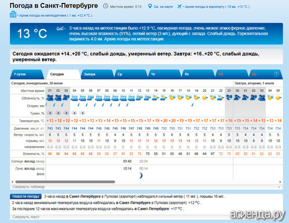
Task: Click the scroll right arrow of table
Action: tap(280, 182)
